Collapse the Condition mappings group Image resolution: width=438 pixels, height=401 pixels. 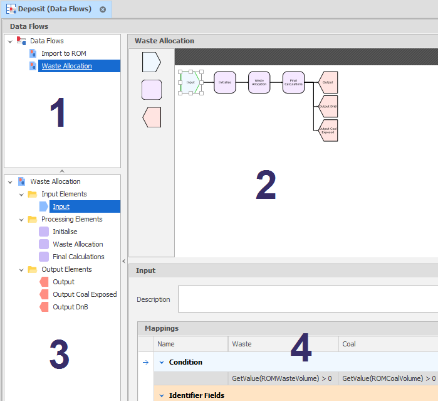pos(162,362)
